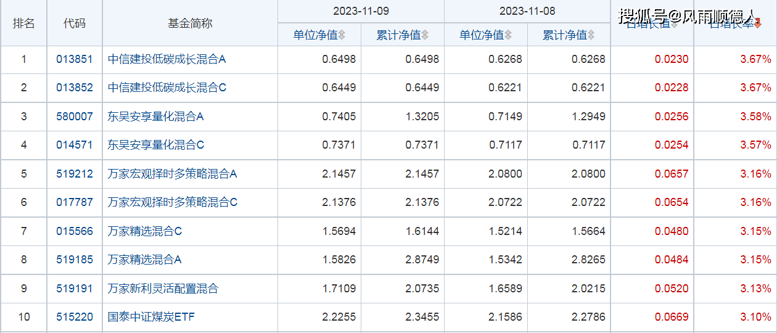Click the red 日增长率 descending arrow
Image resolution: width=777 pixels, height=333 pixels.
pos(758,25)
